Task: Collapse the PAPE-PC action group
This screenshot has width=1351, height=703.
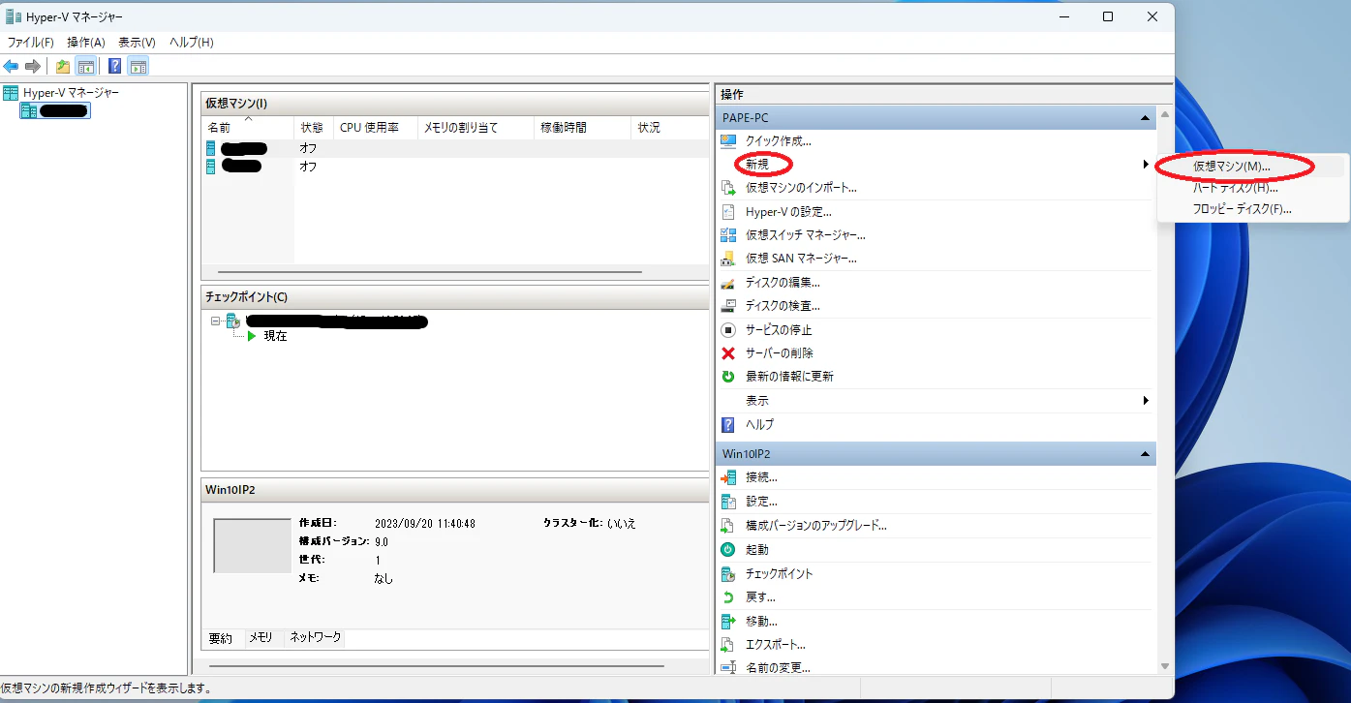Action: [1145, 116]
